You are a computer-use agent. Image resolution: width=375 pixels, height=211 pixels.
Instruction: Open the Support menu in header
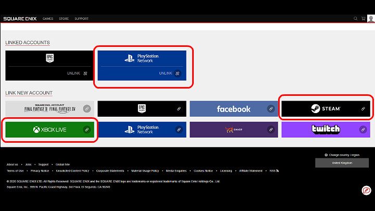click(x=81, y=19)
